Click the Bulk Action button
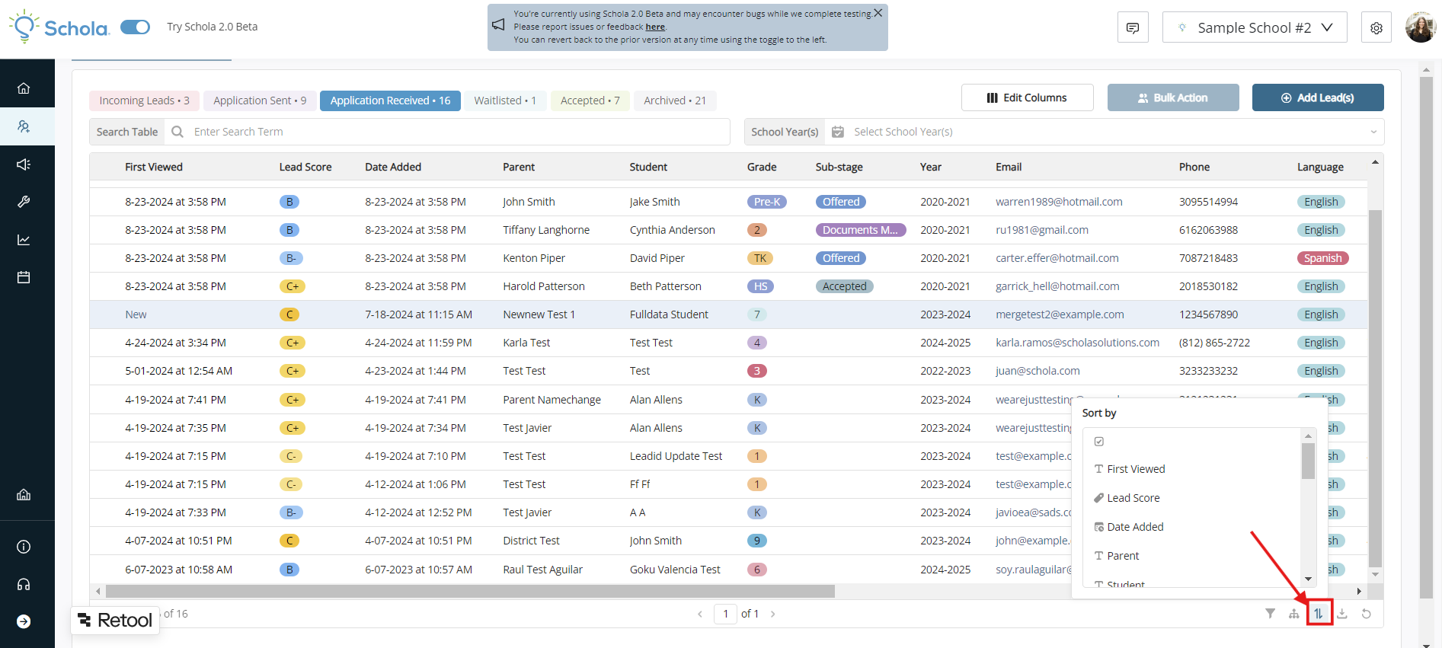 tap(1173, 97)
